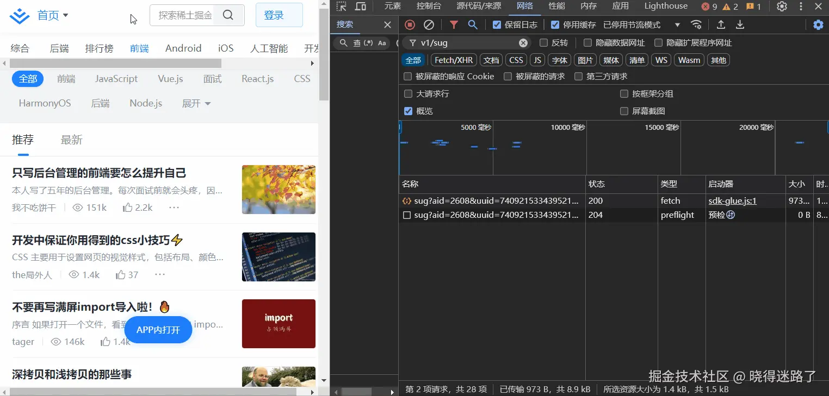This screenshot has height=396, width=829.
Task: Expand the 展开 tag list
Action: click(196, 103)
